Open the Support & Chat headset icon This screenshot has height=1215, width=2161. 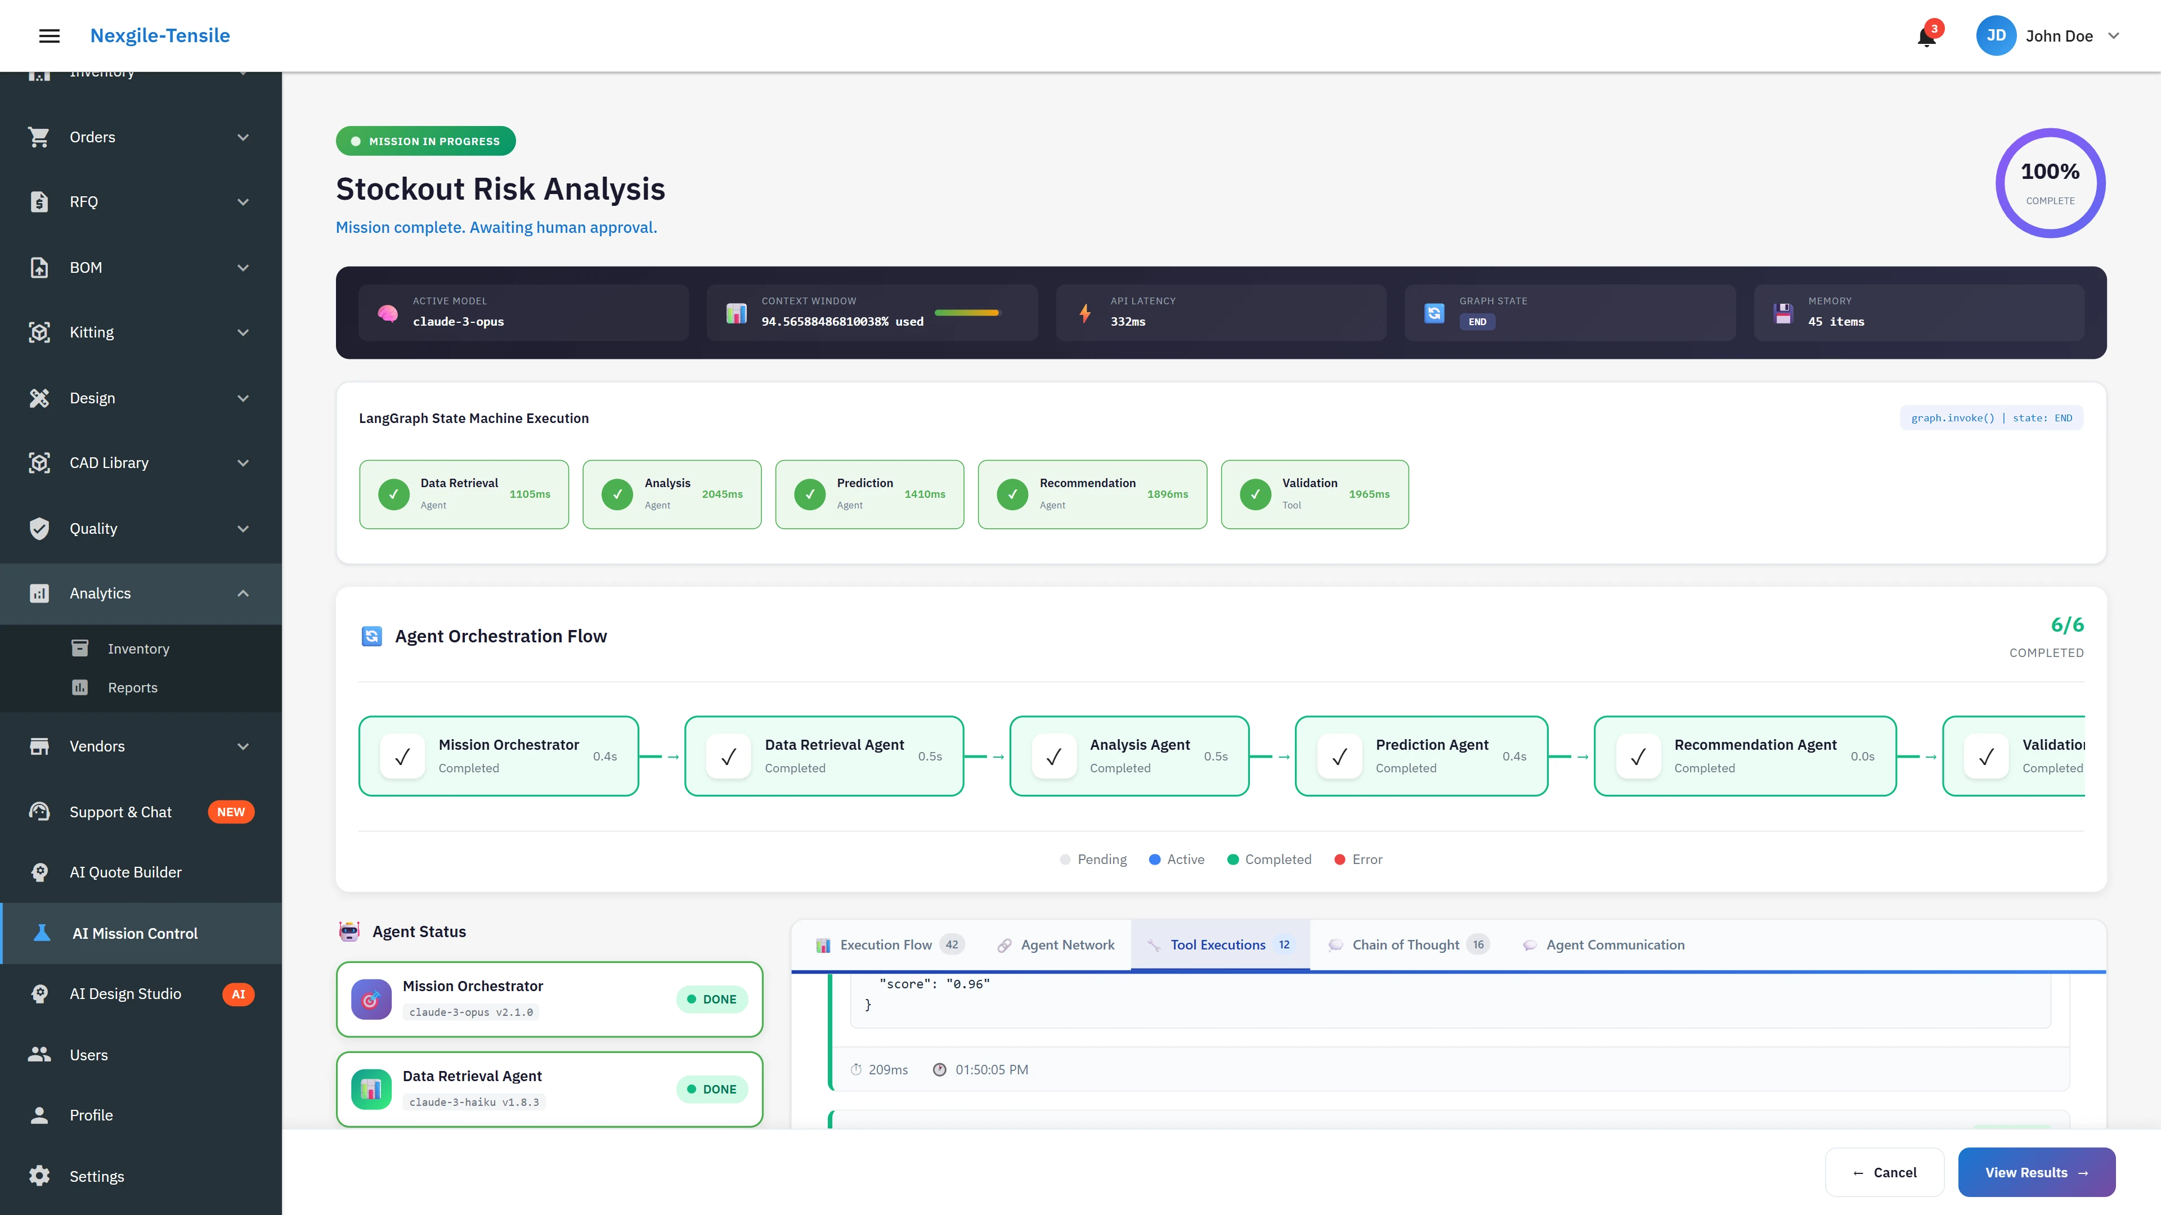pyautogui.click(x=39, y=812)
